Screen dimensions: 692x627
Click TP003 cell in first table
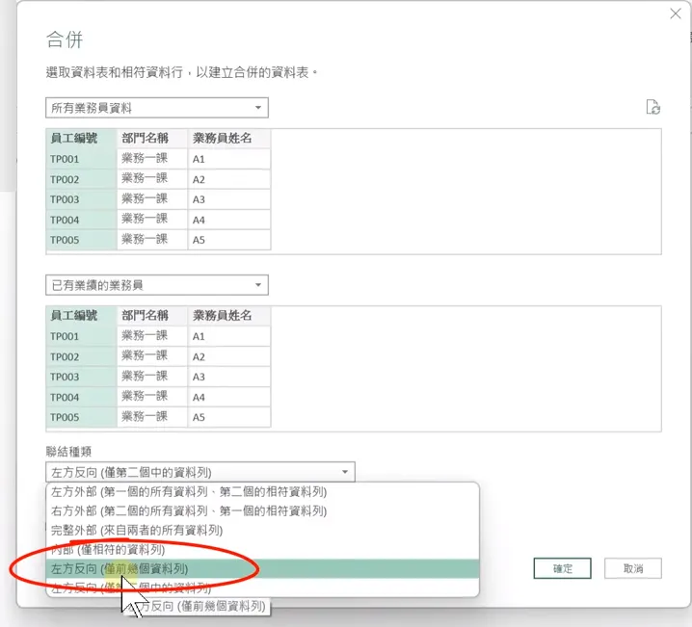pos(81,199)
